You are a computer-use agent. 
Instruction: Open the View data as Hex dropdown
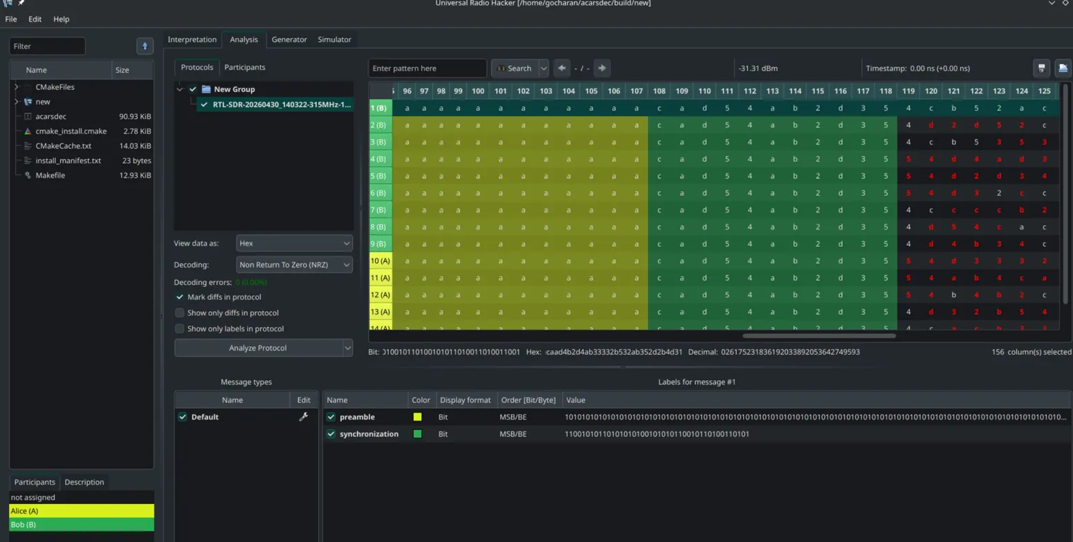click(x=294, y=243)
